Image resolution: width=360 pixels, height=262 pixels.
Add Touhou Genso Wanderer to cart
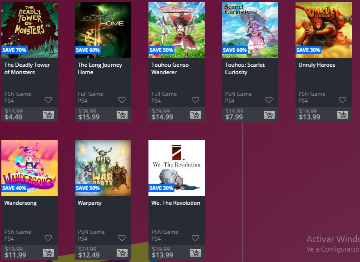[196, 115]
